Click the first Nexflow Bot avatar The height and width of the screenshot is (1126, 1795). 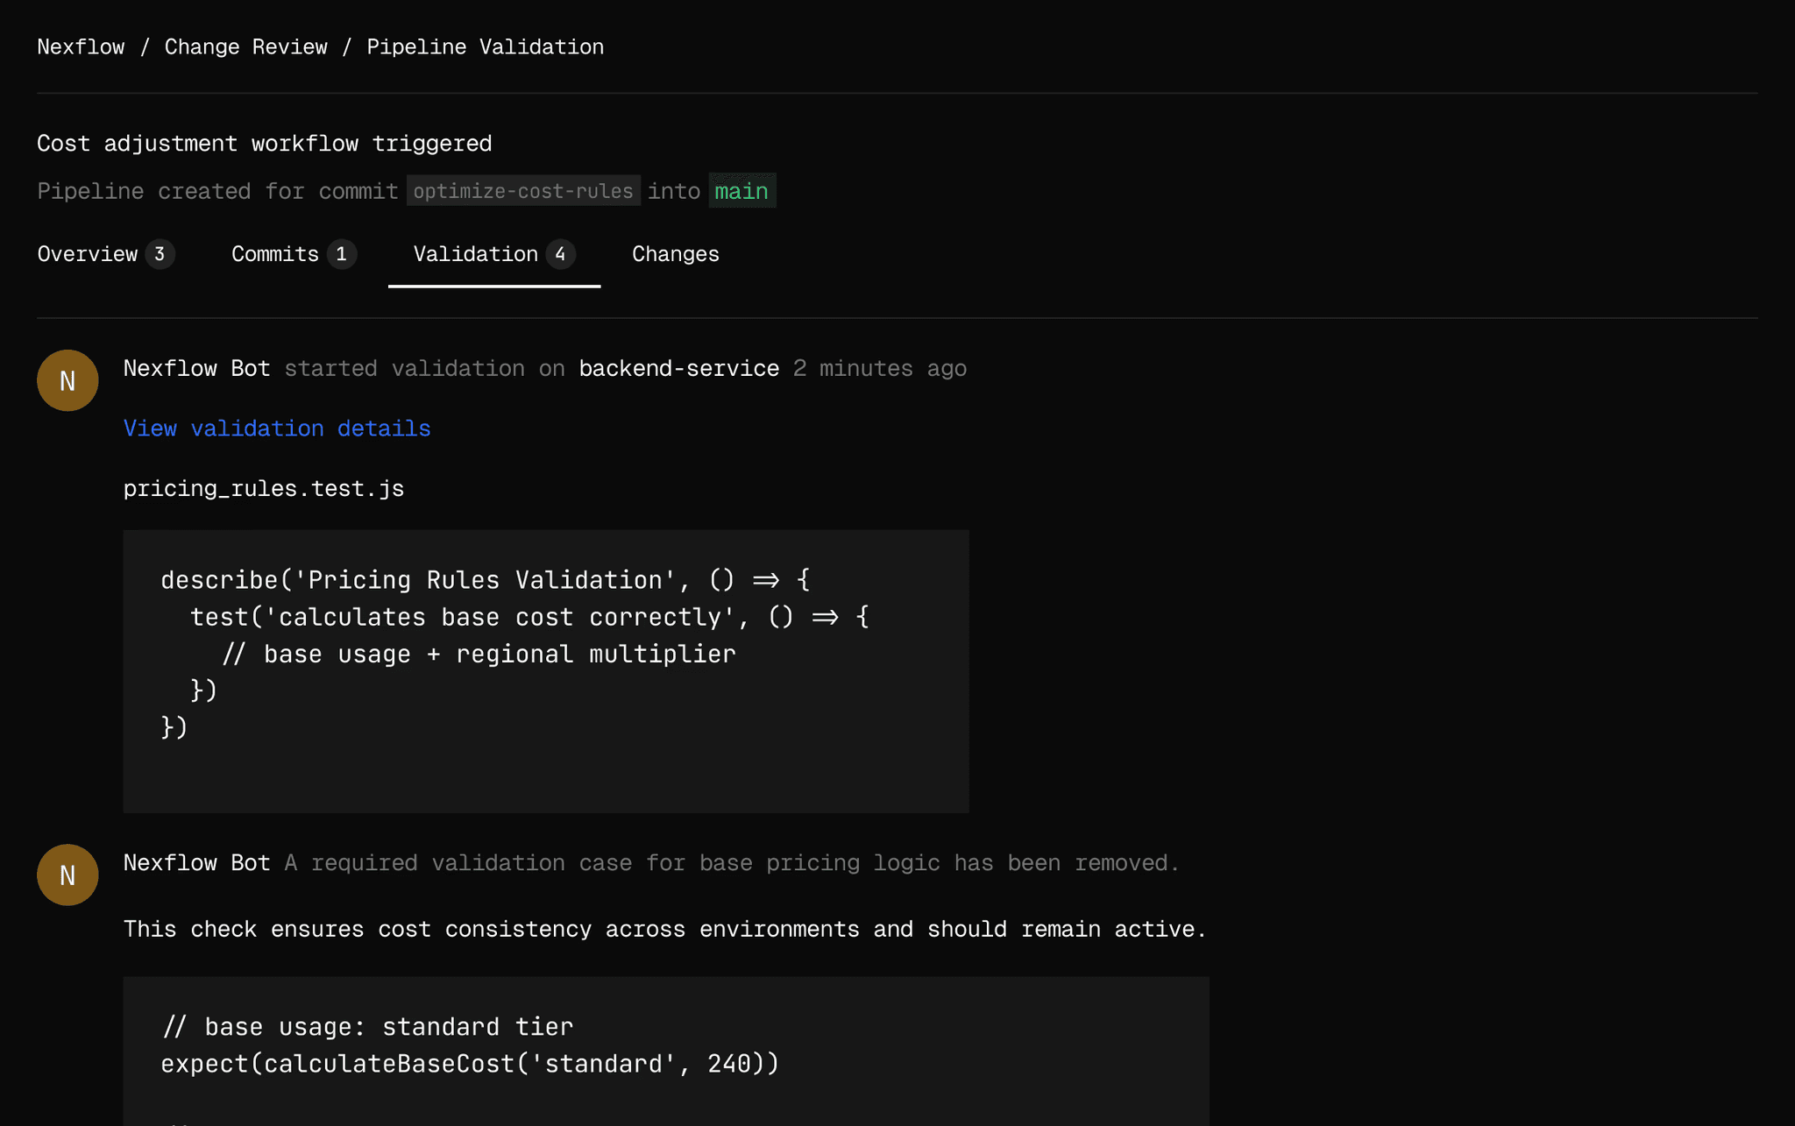(67, 380)
